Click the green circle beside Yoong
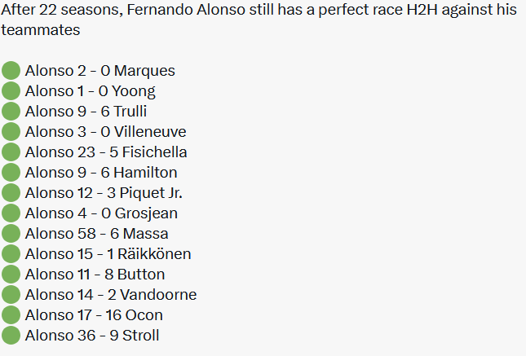Image resolution: width=526 pixels, height=356 pixels. [x=11, y=91]
